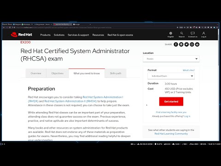Click the volume indicator in status bar
221x166 pixels.
203,144
